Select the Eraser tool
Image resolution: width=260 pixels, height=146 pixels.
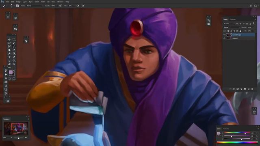point(14,50)
